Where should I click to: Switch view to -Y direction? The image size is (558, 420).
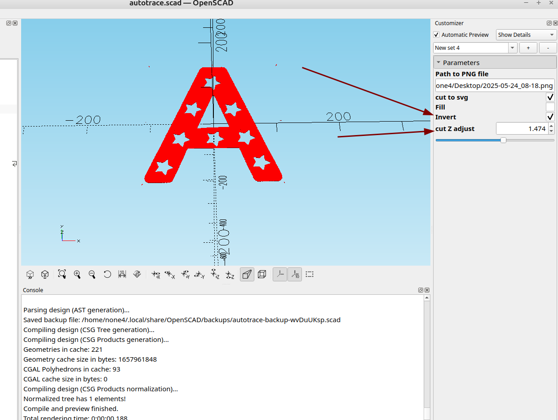(x=199, y=274)
